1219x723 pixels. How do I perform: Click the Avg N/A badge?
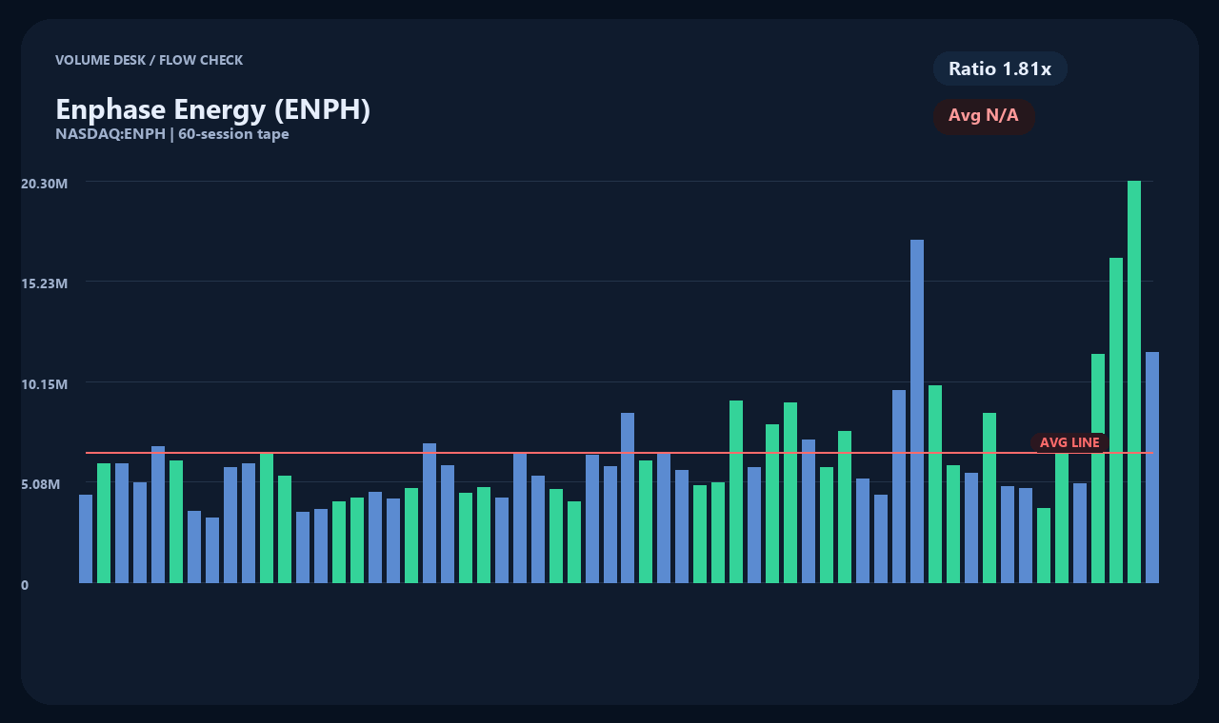pos(984,116)
